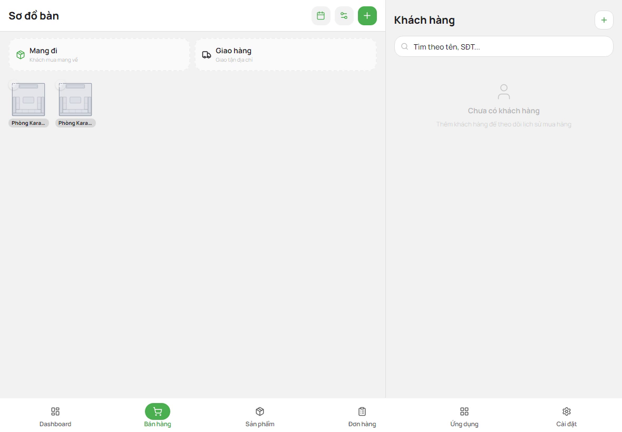Screen dimensions: 622x432
Task: Click the 'Thêm khách hàng để theo dõi' hint
Action: coord(503,124)
